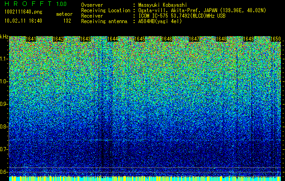Click the 1.1 frequency axis label
The height and width of the screenshot is (181, 285).
point(4,59)
